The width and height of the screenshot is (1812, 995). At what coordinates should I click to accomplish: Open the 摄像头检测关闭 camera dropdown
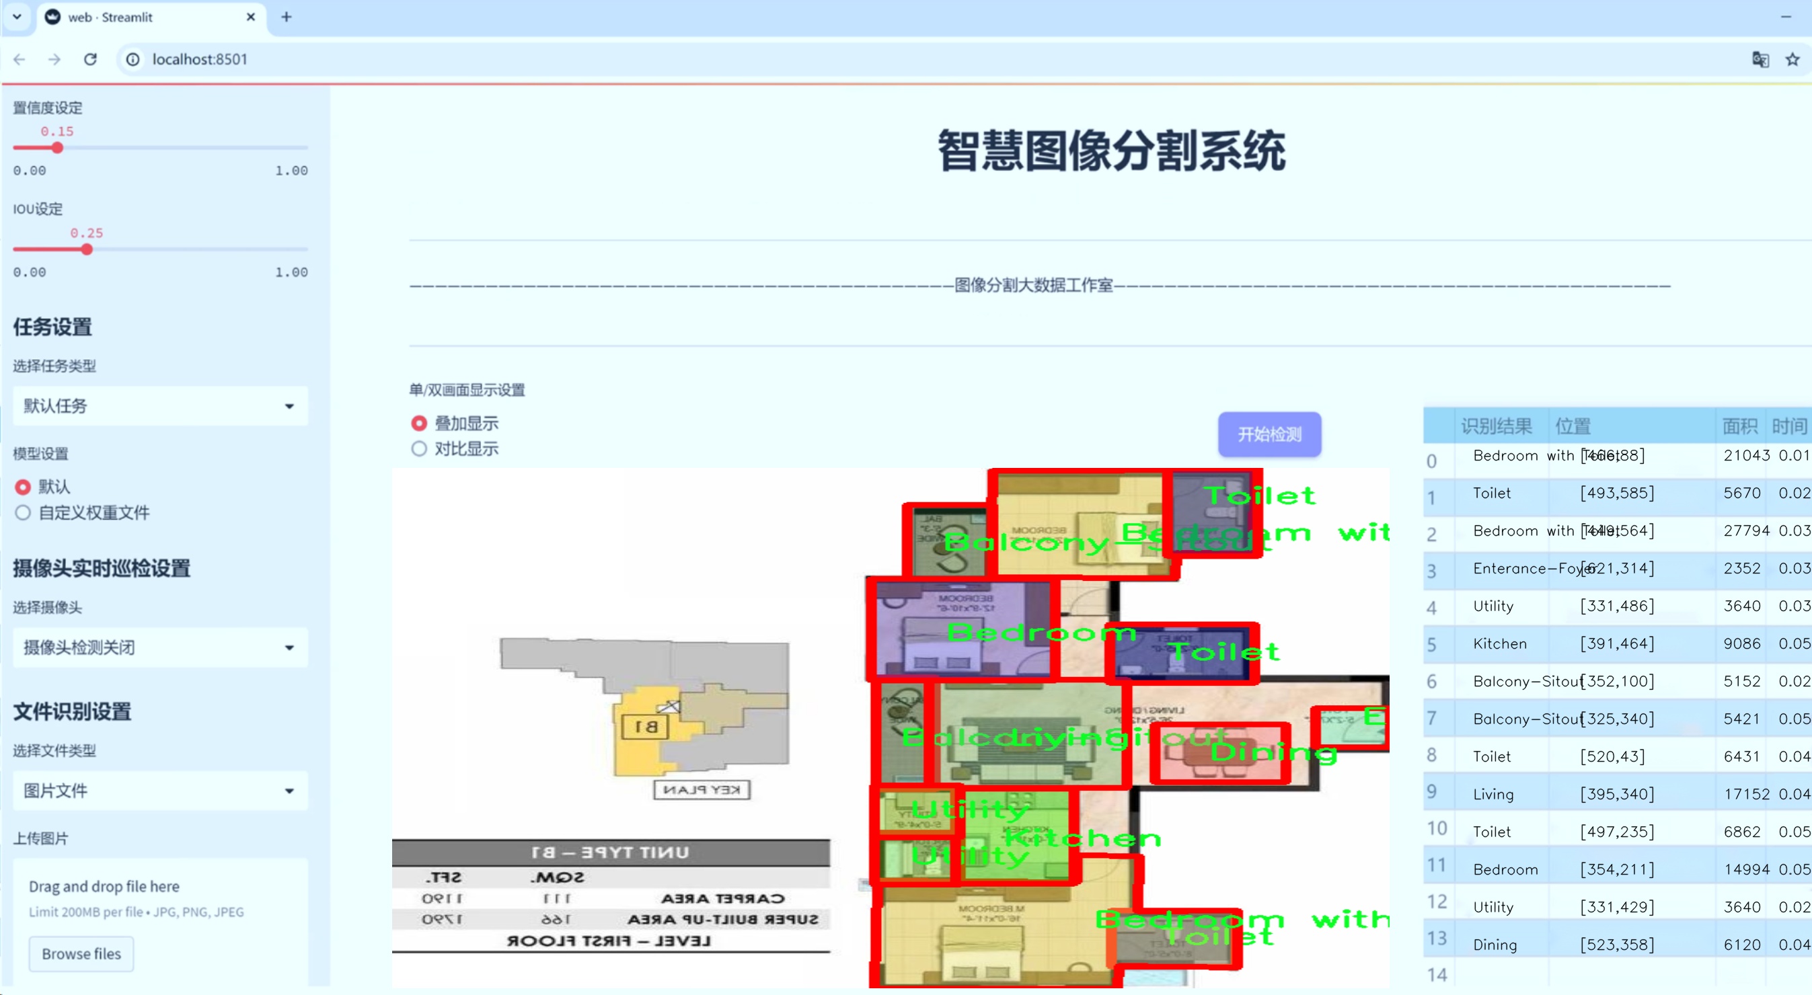click(x=160, y=647)
